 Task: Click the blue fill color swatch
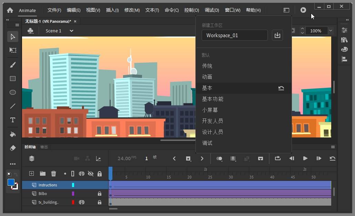(11, 182)
